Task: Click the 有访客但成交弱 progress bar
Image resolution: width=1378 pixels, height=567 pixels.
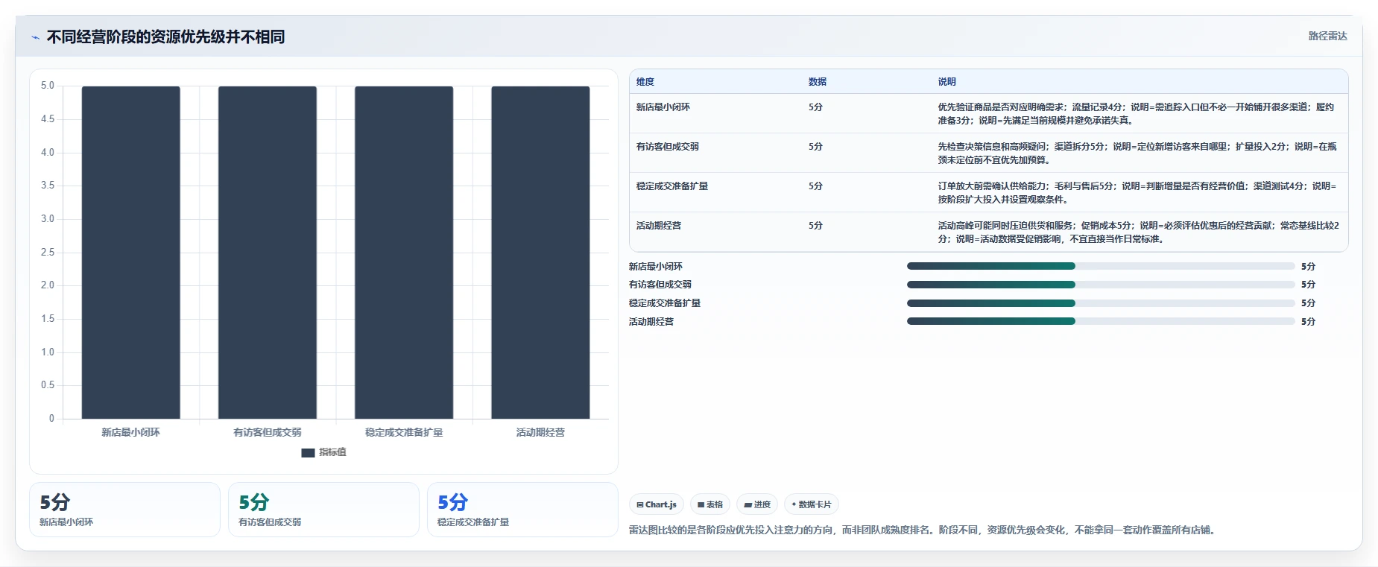Action: point(1100,285)
